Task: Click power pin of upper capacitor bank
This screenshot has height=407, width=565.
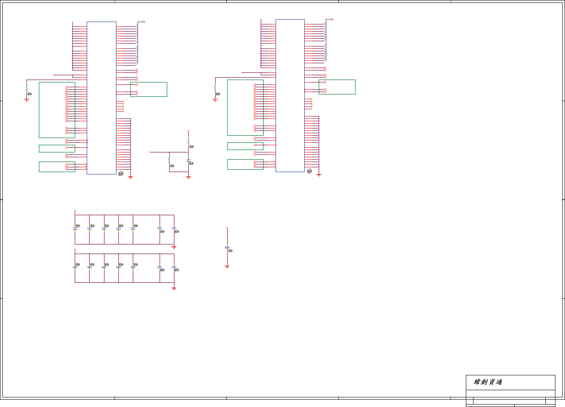Action: (x=75, y=211)
